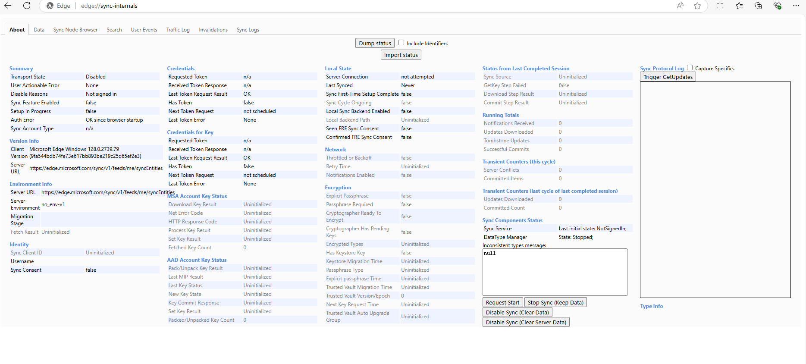Click the Fetched Key Count label
Viewport: 806px width, 364px height.
tap(190, 248)
